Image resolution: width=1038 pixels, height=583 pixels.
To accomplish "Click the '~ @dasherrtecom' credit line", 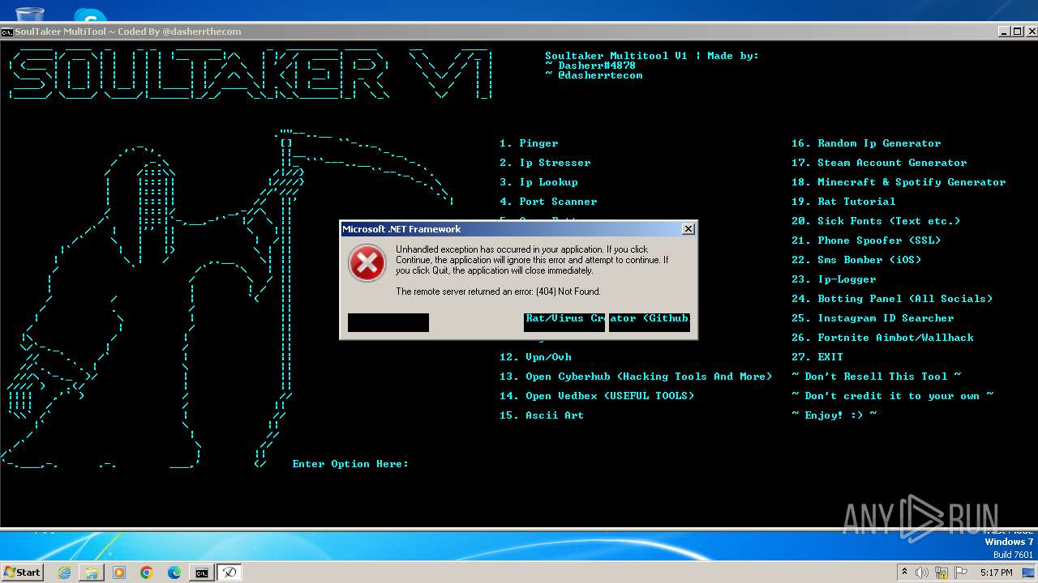I will click(x=594, y=75).
